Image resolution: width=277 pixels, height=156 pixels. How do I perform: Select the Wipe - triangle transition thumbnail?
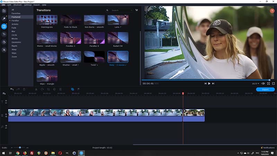(47, 76)
